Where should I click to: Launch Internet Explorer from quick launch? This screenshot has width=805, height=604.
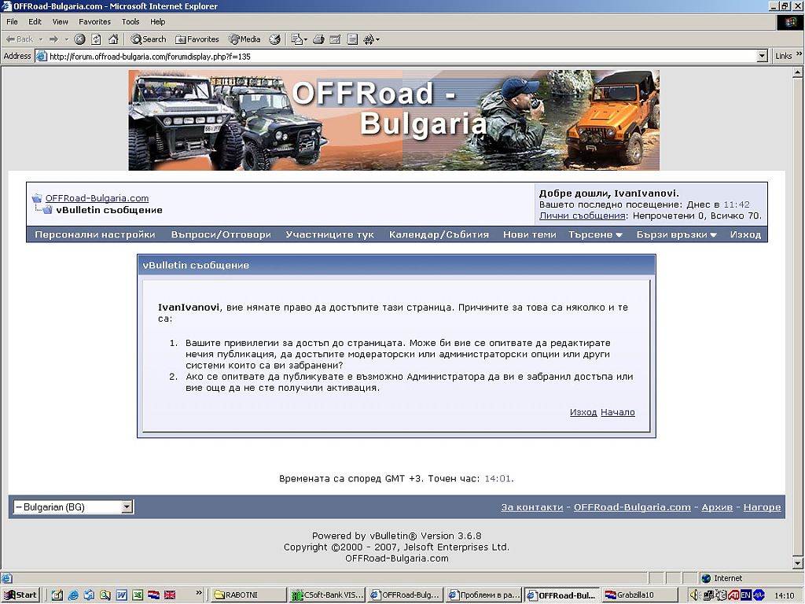73,595
